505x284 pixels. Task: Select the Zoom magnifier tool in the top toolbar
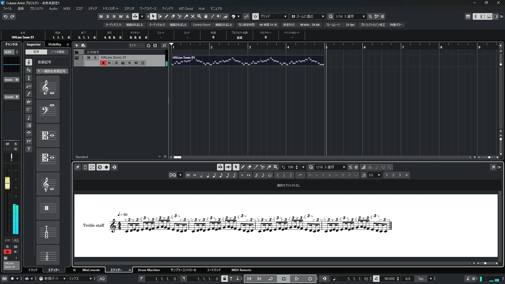[x=199, y=16]
